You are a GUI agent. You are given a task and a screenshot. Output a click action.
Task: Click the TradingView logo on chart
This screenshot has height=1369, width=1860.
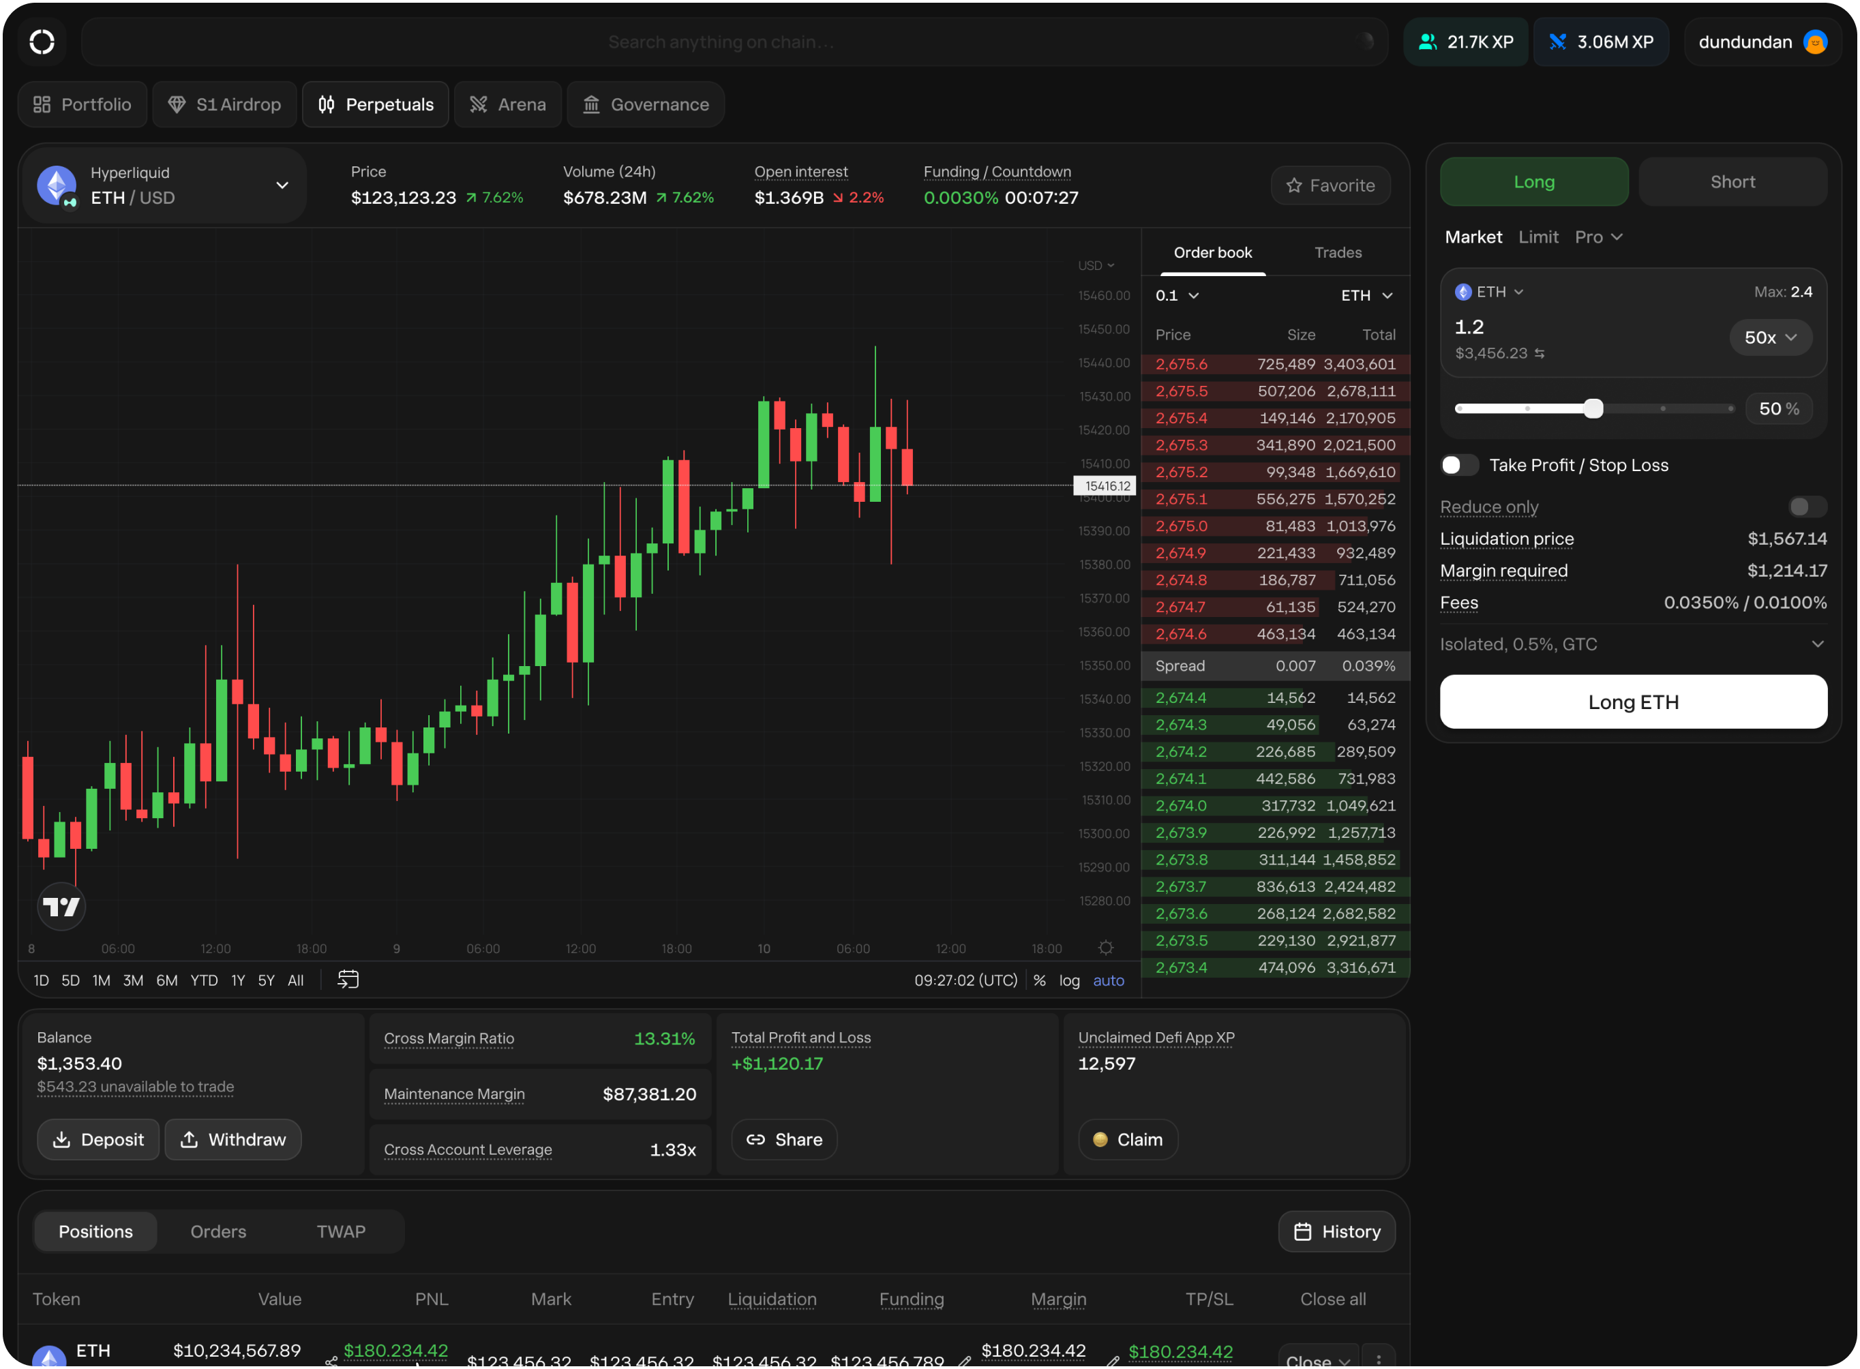[61, 907]
